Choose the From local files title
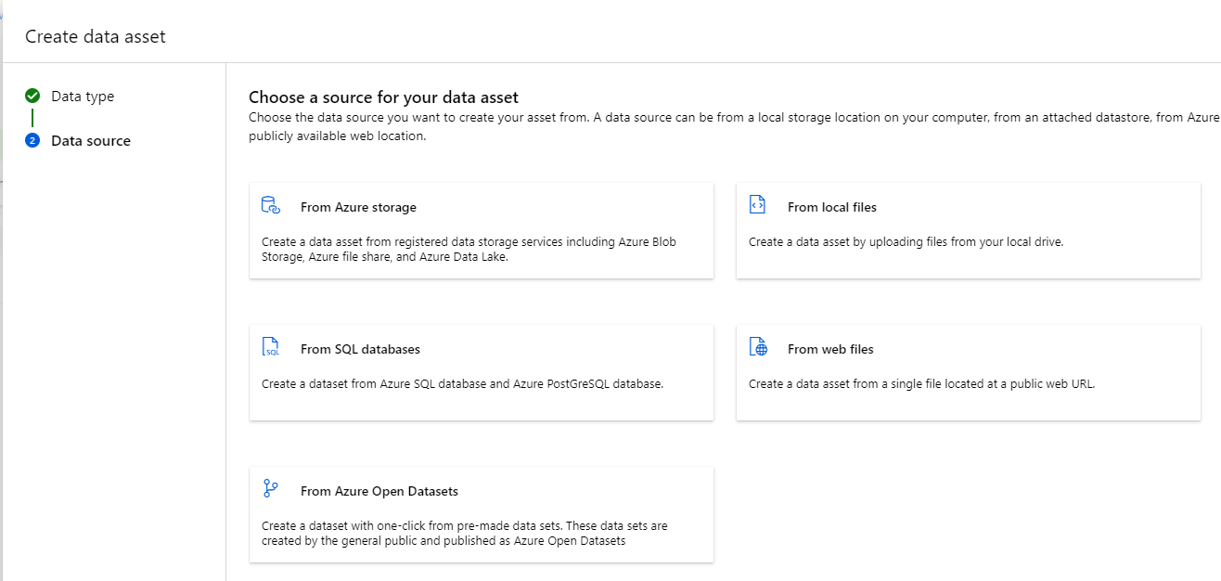1221x581 pixels. point(832,207)
